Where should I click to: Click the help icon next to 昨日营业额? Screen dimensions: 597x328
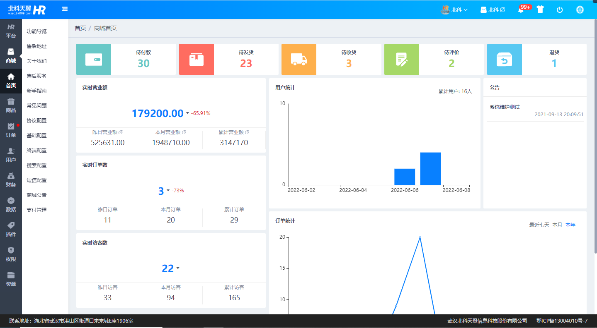click(121, 132)
